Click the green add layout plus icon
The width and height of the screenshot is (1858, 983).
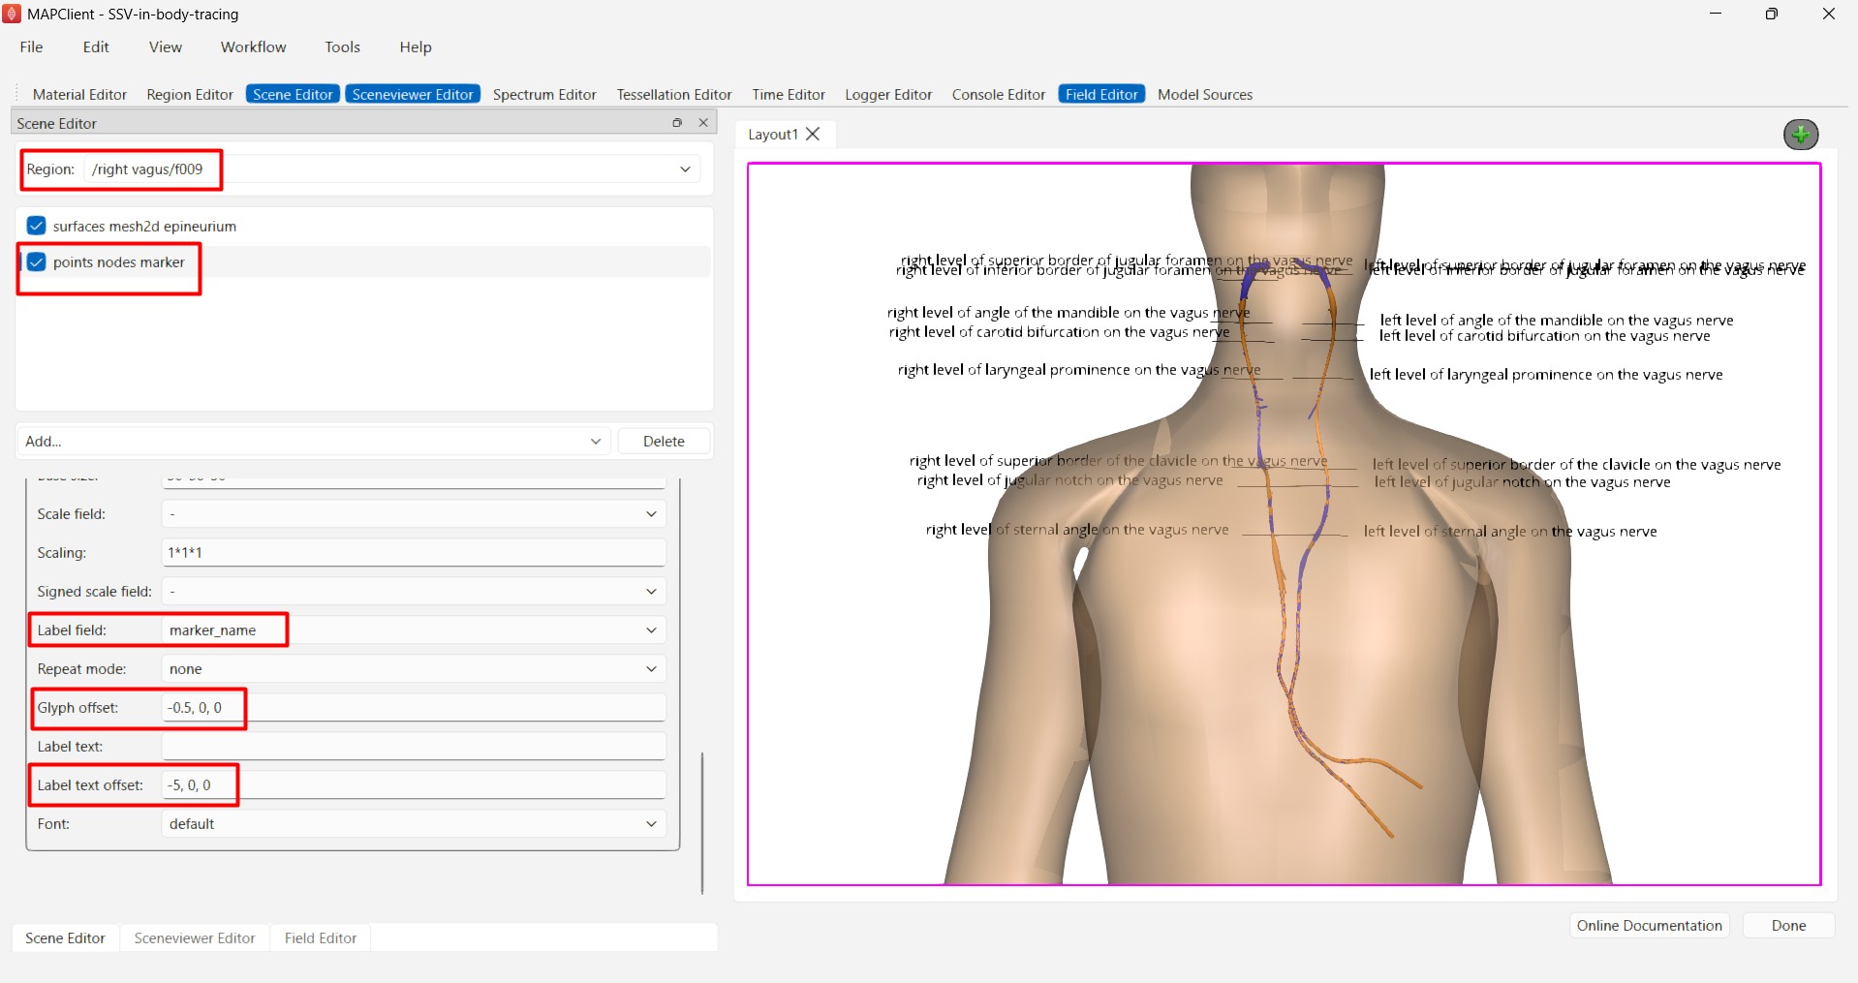(x=1801, y=135)
